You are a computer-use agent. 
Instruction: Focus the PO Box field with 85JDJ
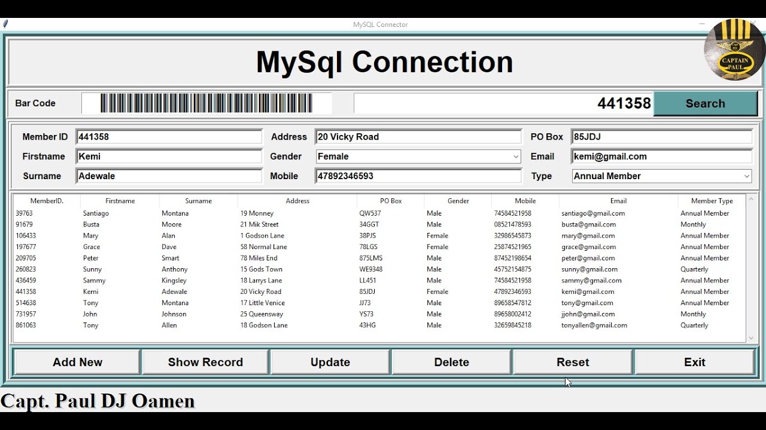pyautogui.click(x=662, y=137)
